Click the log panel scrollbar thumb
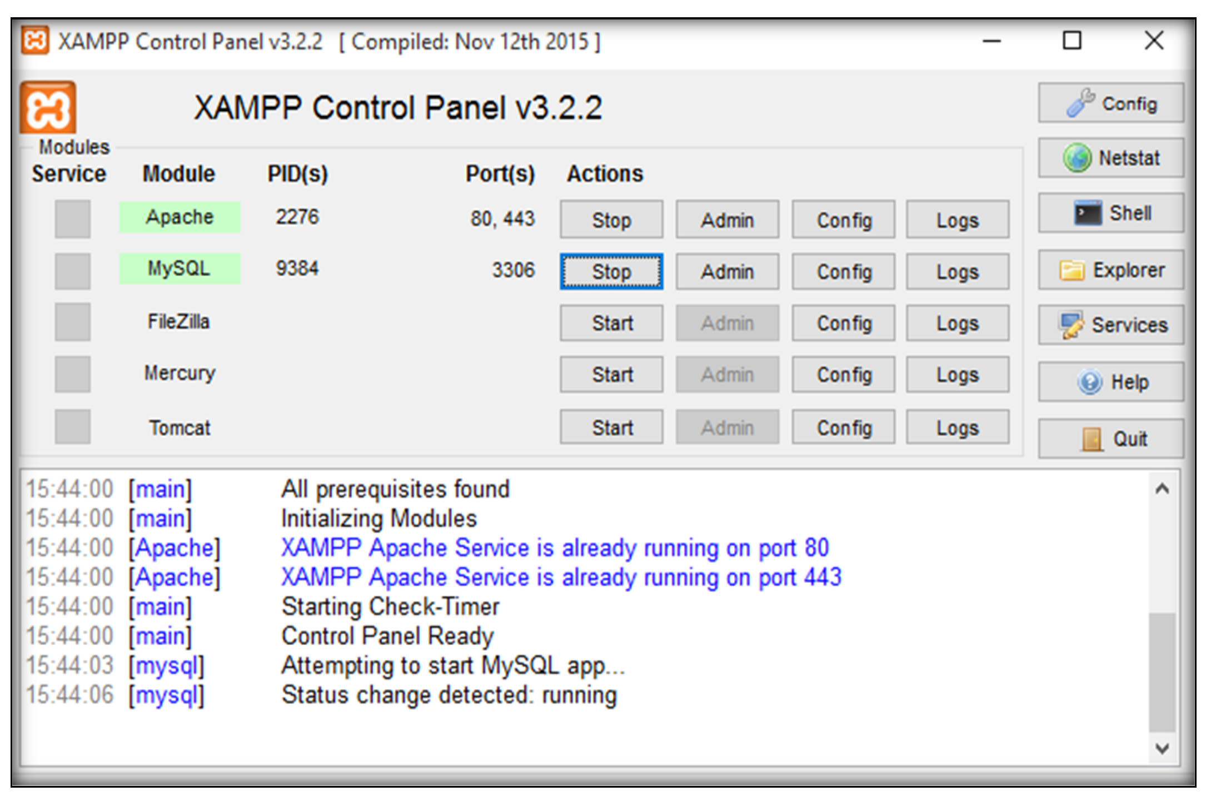The image size is (1211, 811). click(x=1162, y=673)
